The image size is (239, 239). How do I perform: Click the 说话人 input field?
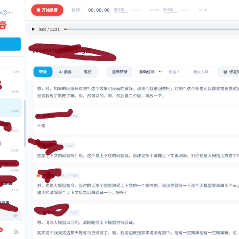coord(176,72)
